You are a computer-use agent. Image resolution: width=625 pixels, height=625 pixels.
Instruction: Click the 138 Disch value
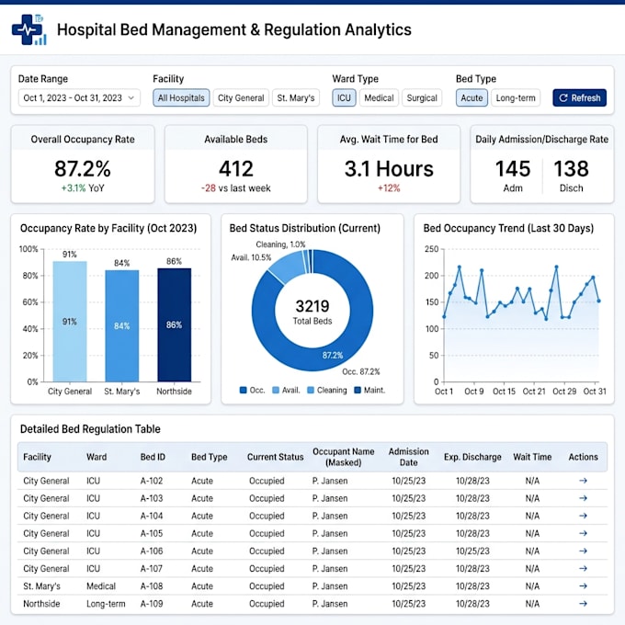tap(571, 168)
